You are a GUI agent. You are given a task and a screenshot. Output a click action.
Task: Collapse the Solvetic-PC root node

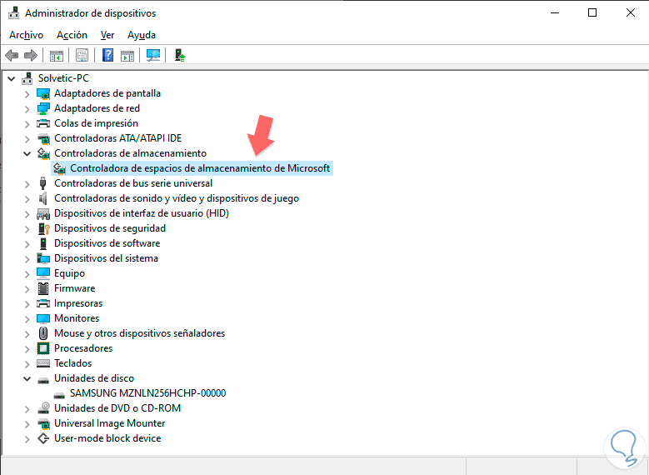point(11,78)
